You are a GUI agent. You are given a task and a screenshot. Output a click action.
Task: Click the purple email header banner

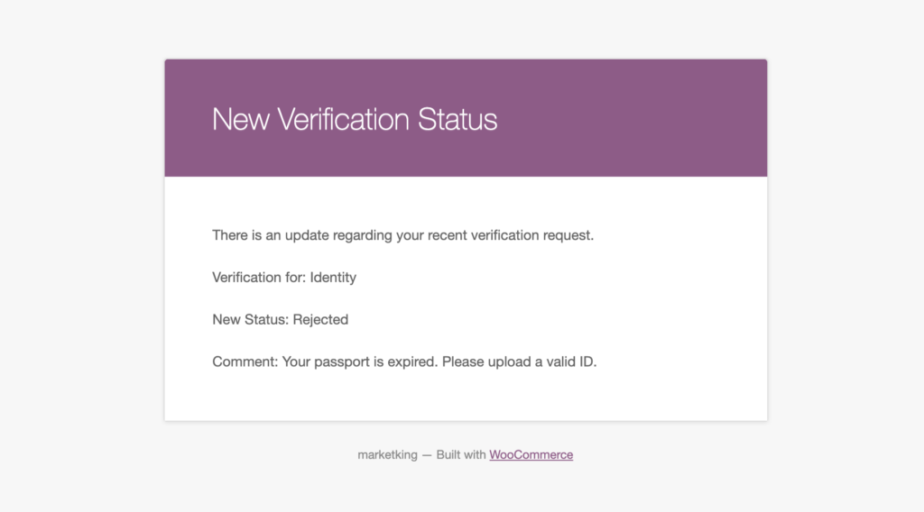click(x=466, y=118)
